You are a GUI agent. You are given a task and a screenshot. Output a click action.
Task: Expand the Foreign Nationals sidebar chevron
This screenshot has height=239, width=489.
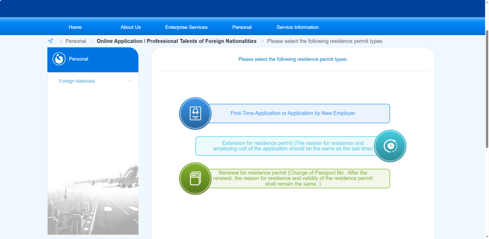(x=130, y=81)
